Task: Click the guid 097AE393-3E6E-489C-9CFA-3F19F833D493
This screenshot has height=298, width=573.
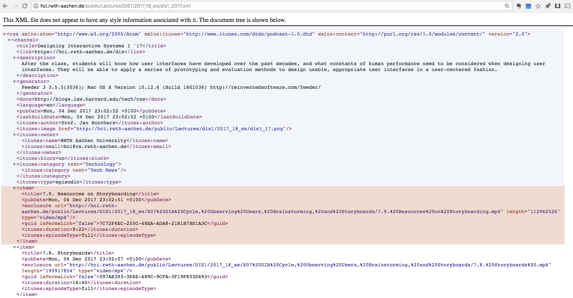Action: coord(153,277)
